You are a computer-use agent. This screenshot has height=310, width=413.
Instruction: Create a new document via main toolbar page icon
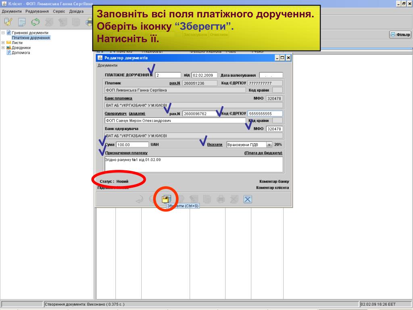pyautogui.click(x=22, y=22)
